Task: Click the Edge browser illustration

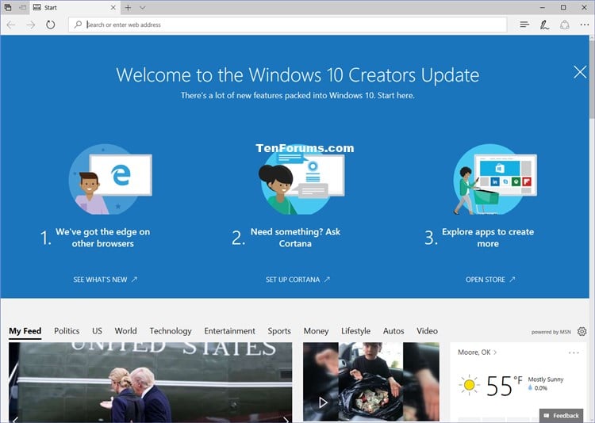Action: click(110, 179)
